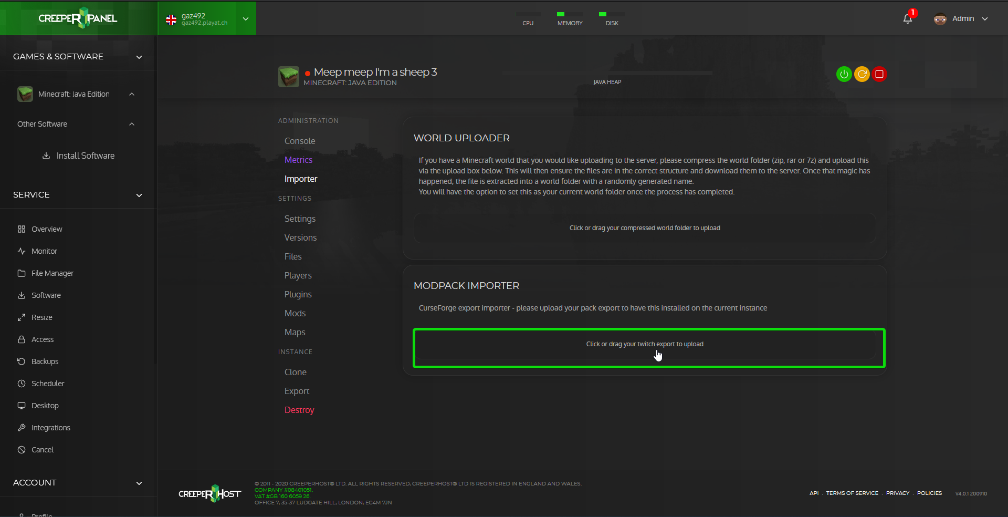Open the notification bell
Image resolution: width=1008 pixels, height=517 pixels.
(x=908, y=19)
